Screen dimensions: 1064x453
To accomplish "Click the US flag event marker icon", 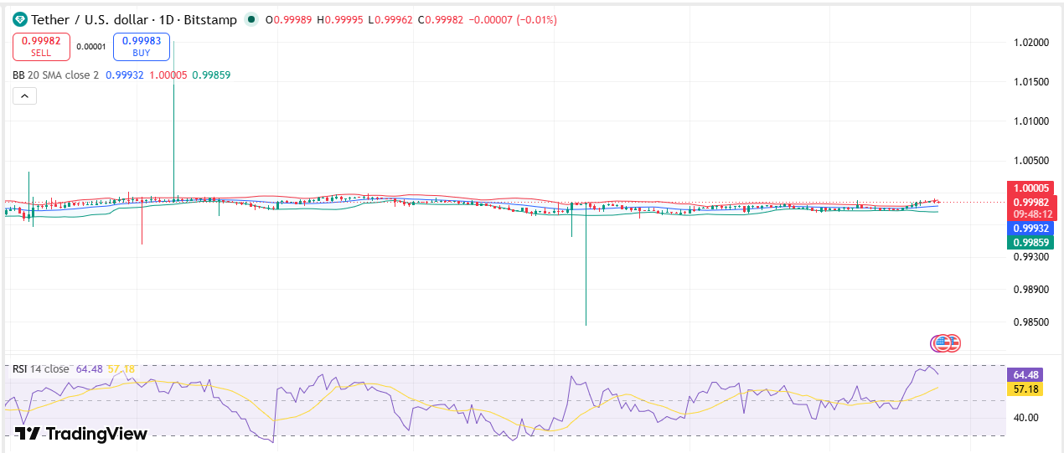I will pyautogui.click(x=942, y=342).
